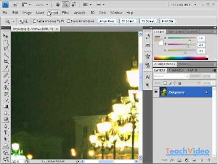Screen dimensions: 218x164
Task: Click the Zoom In magnifier option
Action: [21, 21]
